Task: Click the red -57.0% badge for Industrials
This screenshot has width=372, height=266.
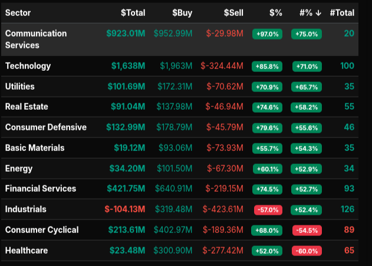Action: pyautogui.click(x=267, y=210)
